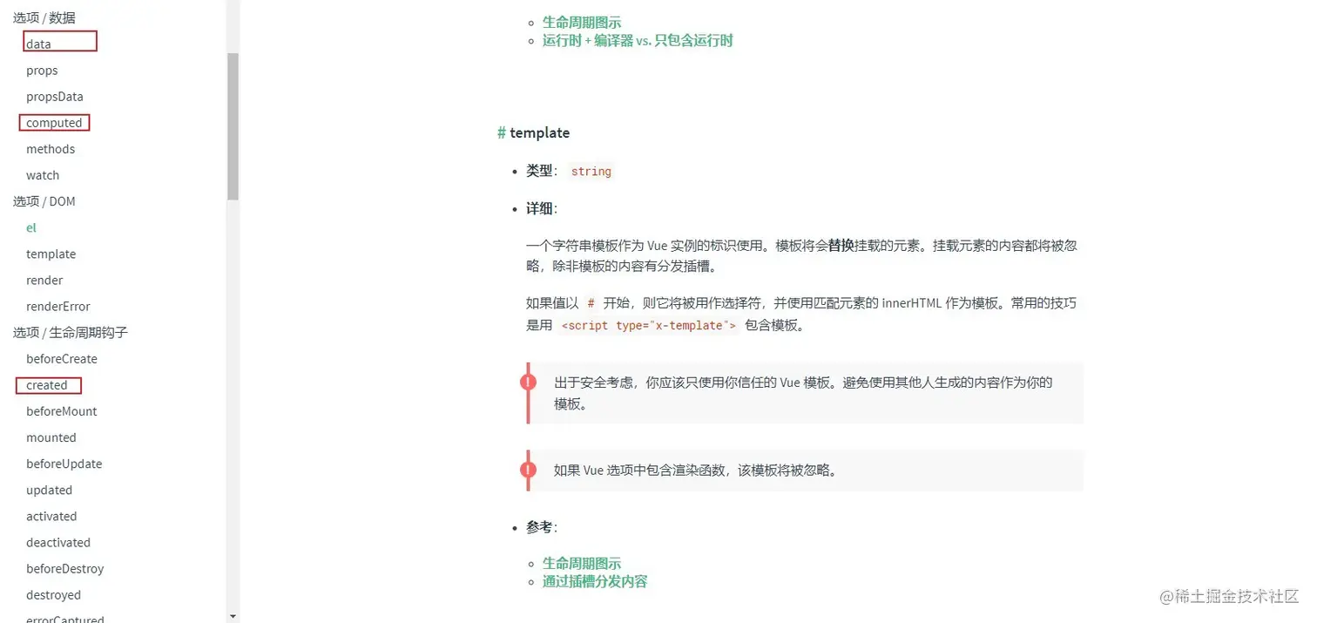Open activated sidebar link
The image size is (1317, 623).
51,516
